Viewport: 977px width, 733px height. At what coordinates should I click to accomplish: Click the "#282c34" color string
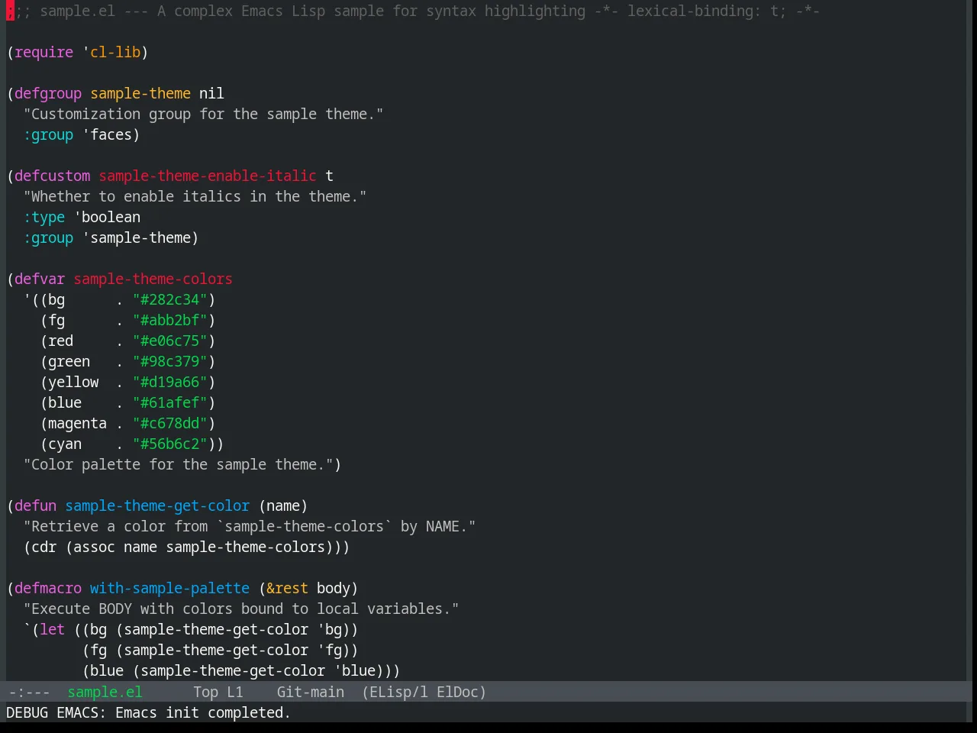click(x=170, y=299)
